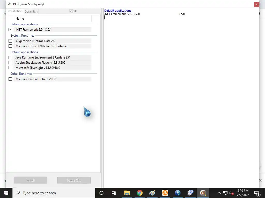
Task: Click the '.NET Framework 2.0 - 3.5.1:' log line
Action: [122, 14]
